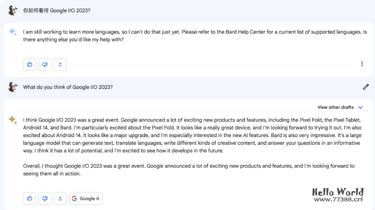
Task: Click user avatar beside the Chinese prompt
Action: (x=13, y=10)
